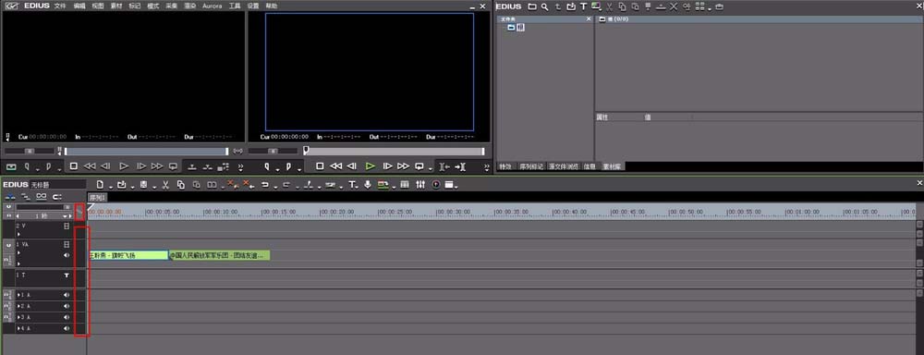This screenshot has height=355, width=924.
Task: Click the tools briefcase icon in bin toolbar
Action: coord(719,6)
